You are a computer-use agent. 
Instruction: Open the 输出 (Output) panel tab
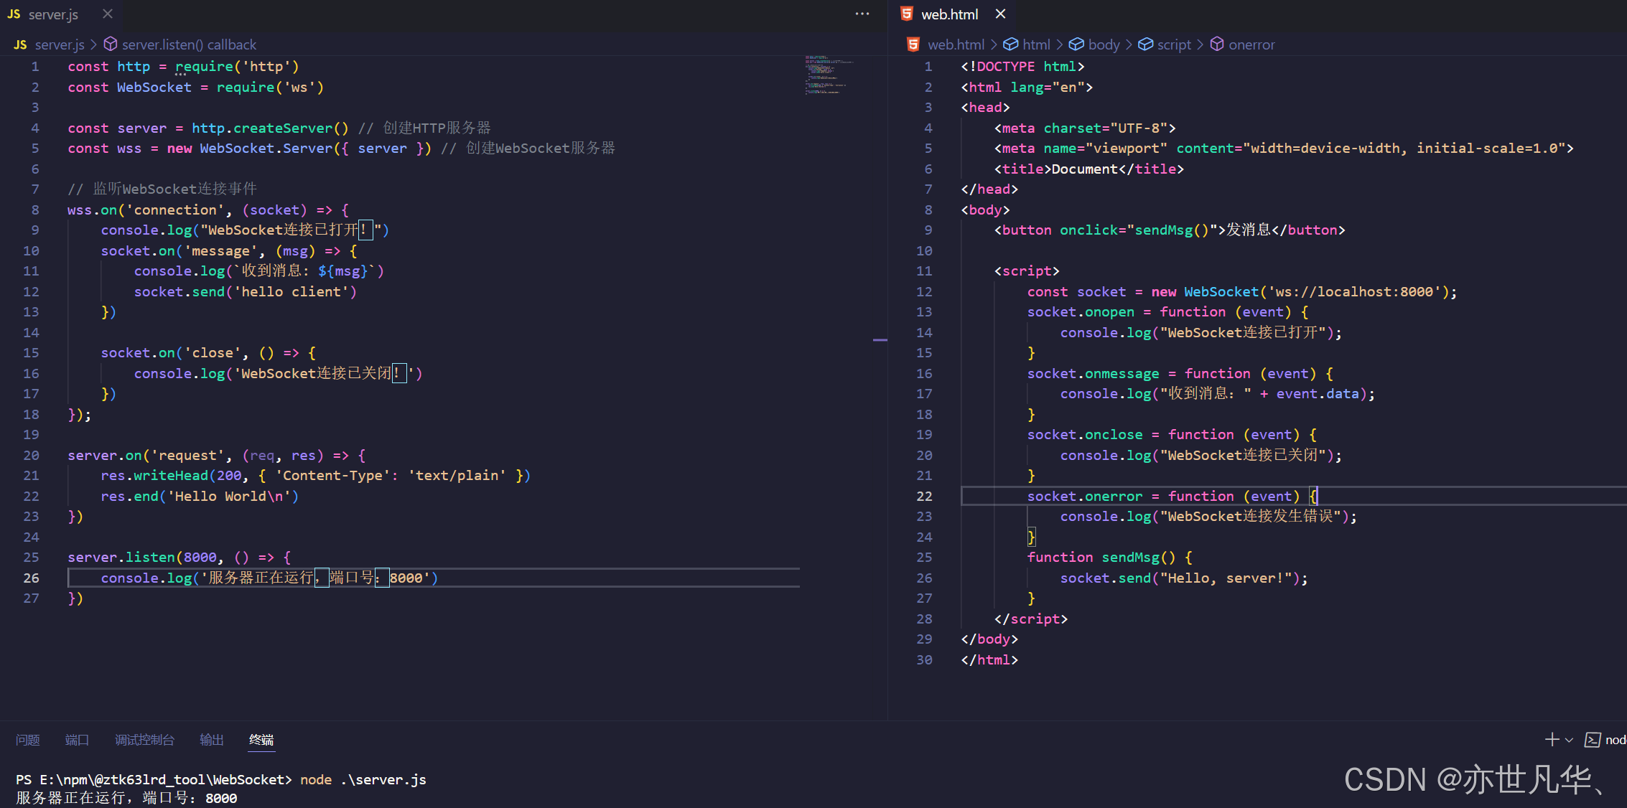(212, 740)
